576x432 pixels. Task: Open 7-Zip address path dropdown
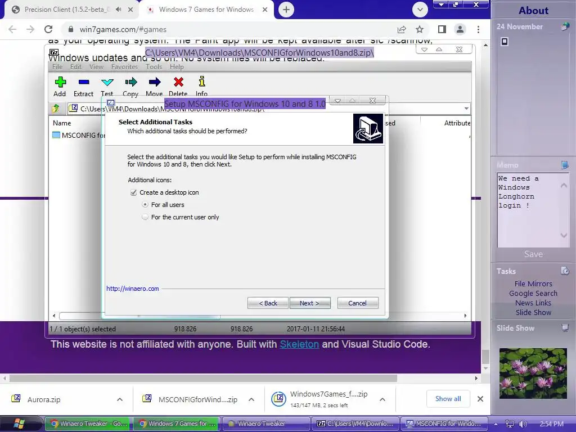point(466,109)
